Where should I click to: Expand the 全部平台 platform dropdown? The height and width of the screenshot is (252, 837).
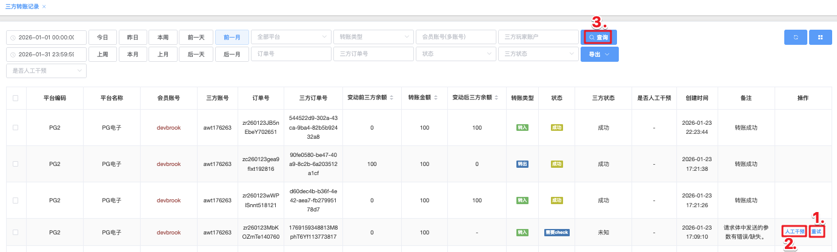pos(291,38)
